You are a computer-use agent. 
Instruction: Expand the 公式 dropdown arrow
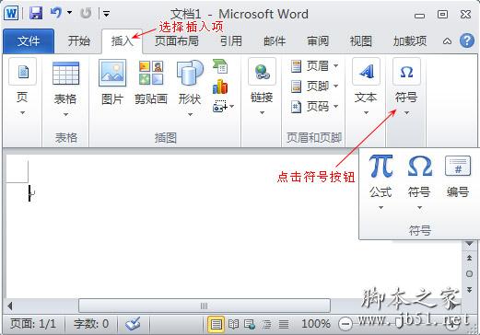(x=380, y=208)
